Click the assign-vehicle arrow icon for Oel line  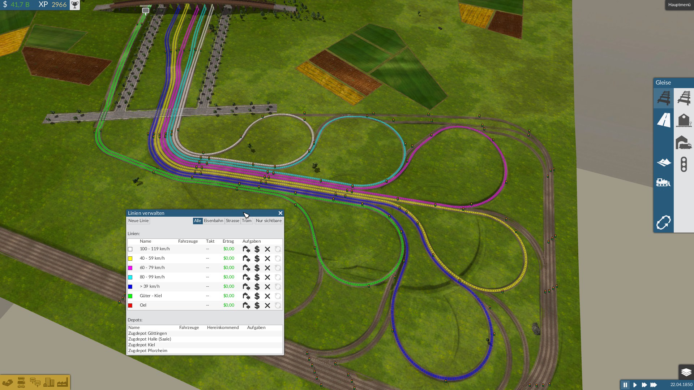pos(246,305)
